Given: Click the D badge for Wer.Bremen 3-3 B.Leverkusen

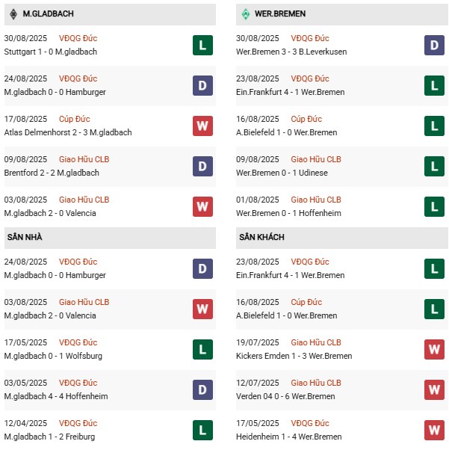Looking at the screenshot, I should point(434,45).
